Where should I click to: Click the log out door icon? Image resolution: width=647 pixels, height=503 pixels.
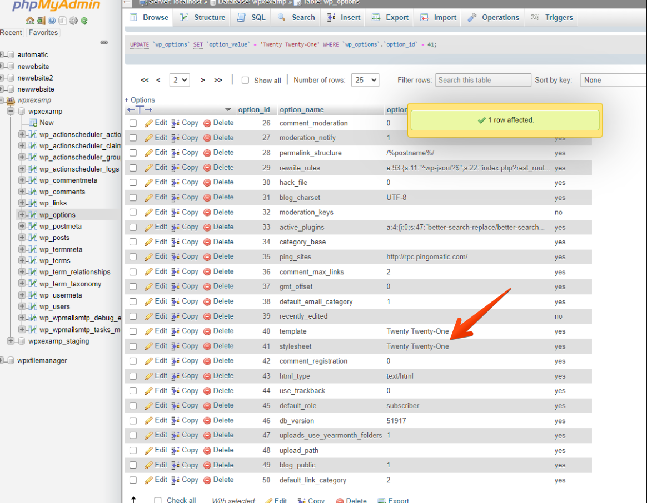[x=41, y=21]
